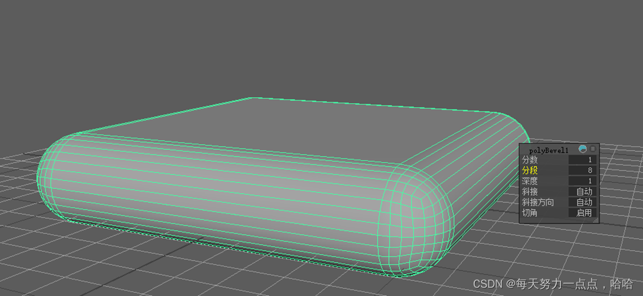
Task: Click the 分数 label
Action: (x=529, y=160)
